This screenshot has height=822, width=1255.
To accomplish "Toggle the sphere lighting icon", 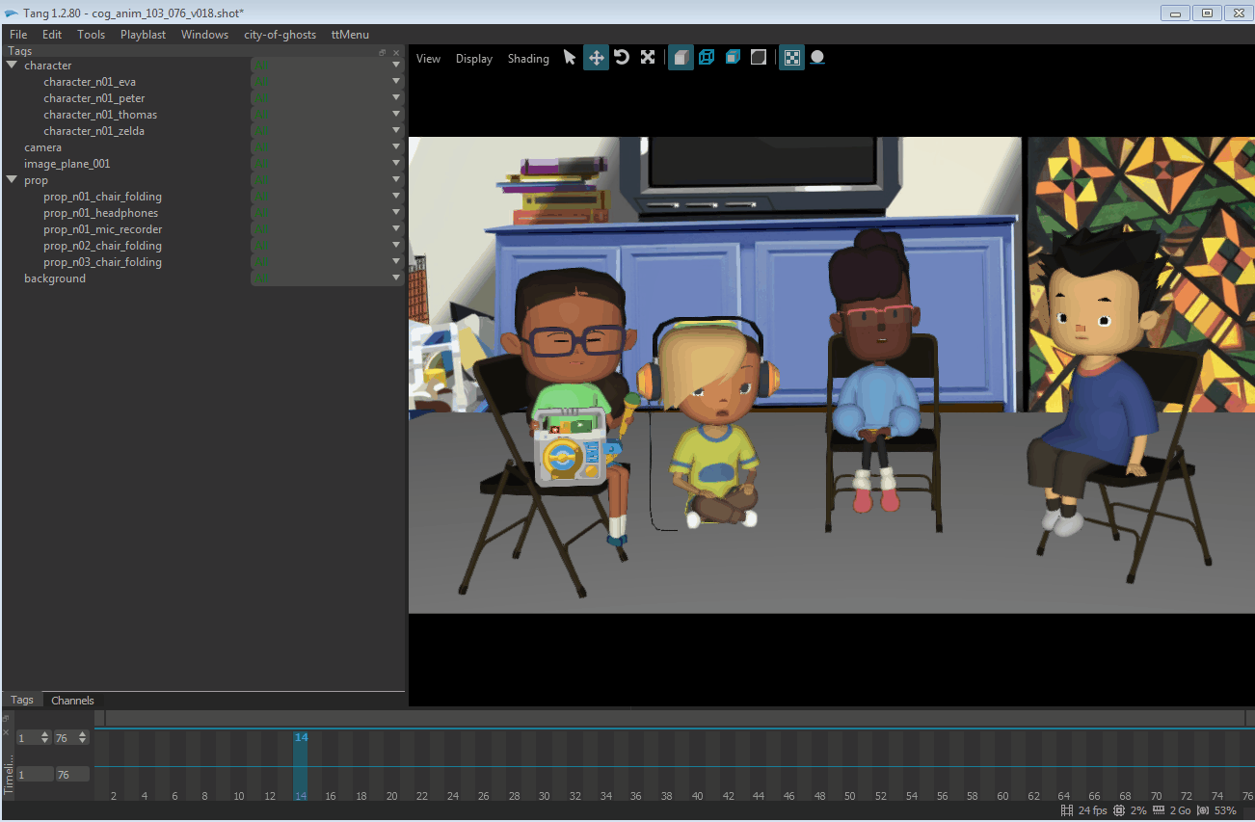I will pyautogui.click(x=817, y=58).
